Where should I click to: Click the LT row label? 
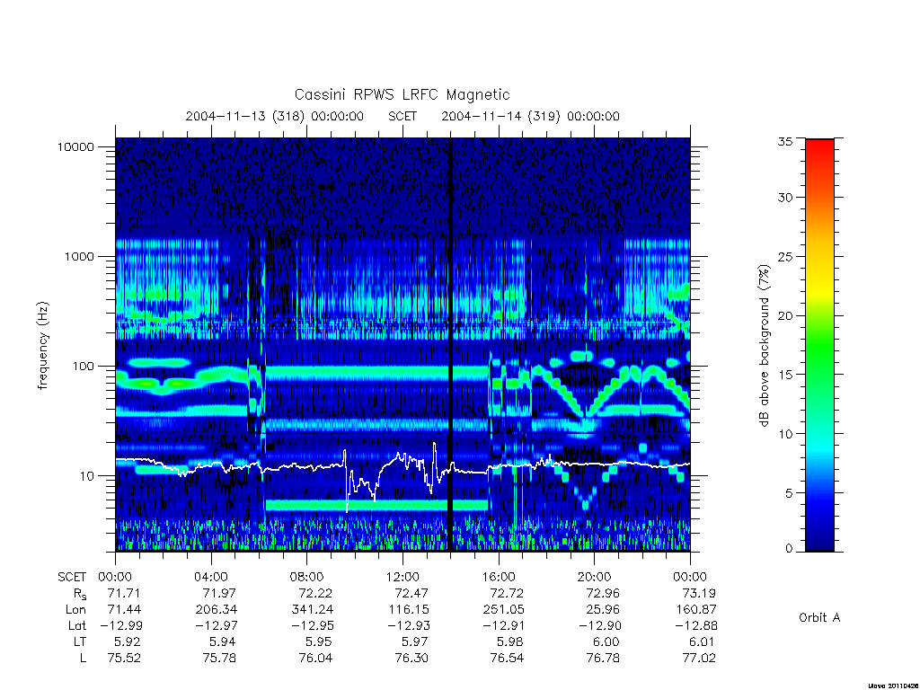[x=79, y=641]
